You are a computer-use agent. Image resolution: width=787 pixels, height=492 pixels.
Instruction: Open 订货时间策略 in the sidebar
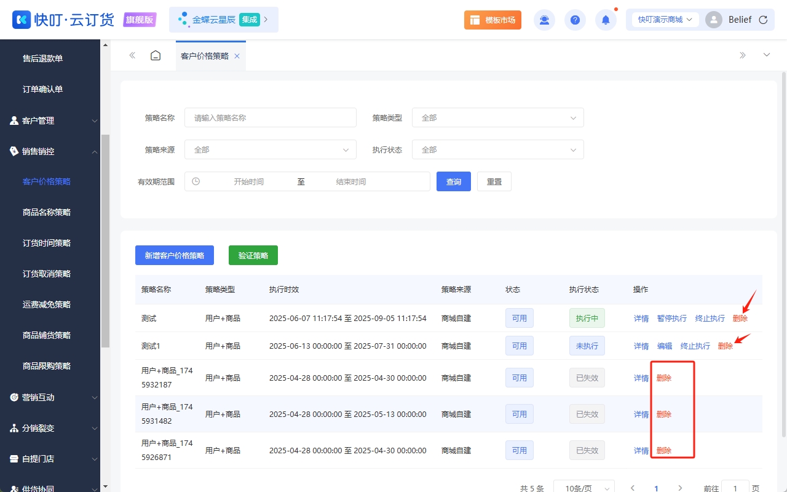pyautogui.click(x=47, y=243)
